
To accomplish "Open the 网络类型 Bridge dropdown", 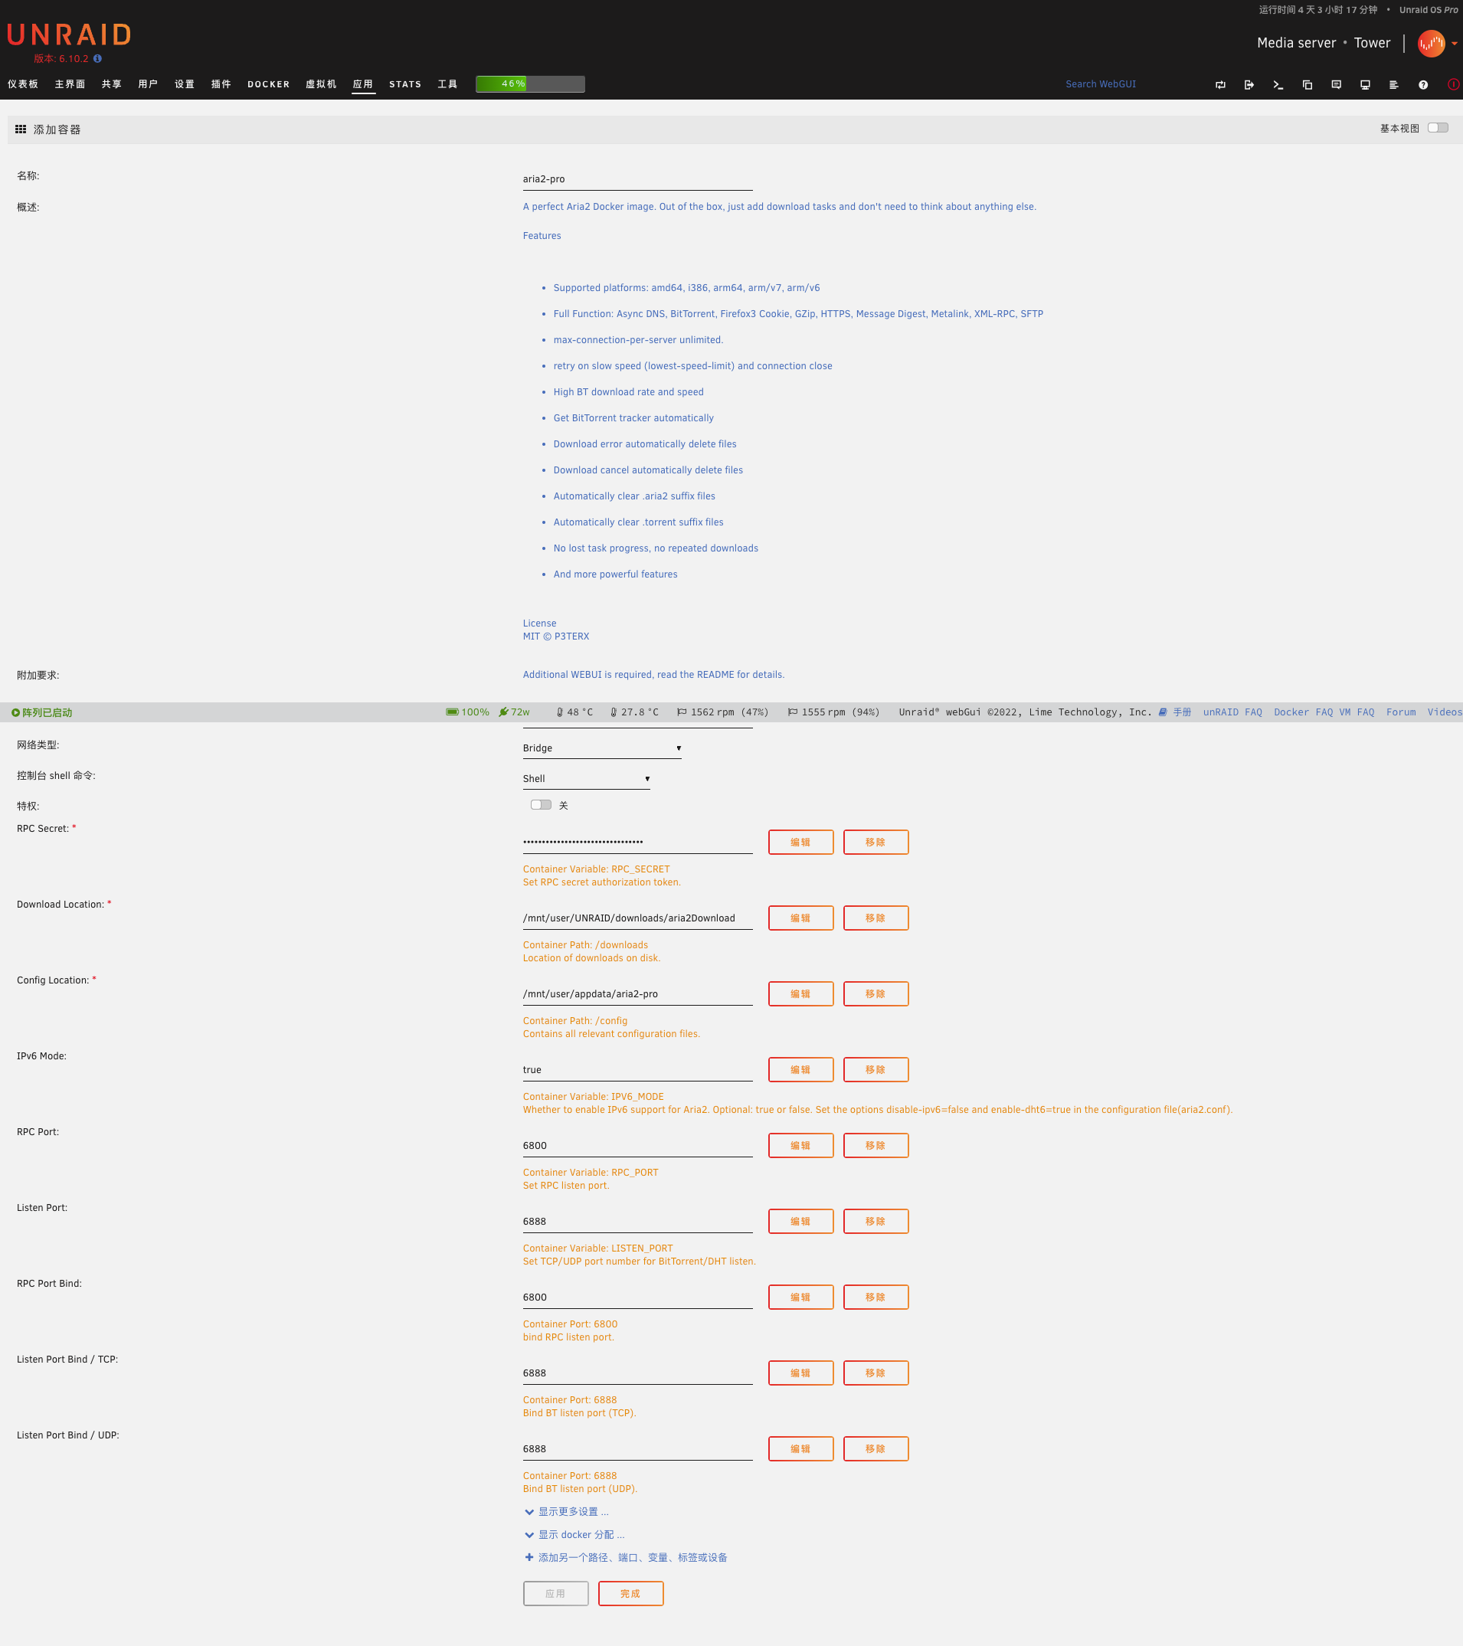I will (601, 748).
